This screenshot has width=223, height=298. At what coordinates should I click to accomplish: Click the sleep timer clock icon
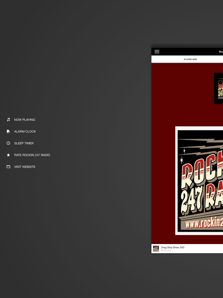click(x=8, y=143)
